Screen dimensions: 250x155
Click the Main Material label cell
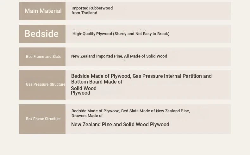pos(42,11)
